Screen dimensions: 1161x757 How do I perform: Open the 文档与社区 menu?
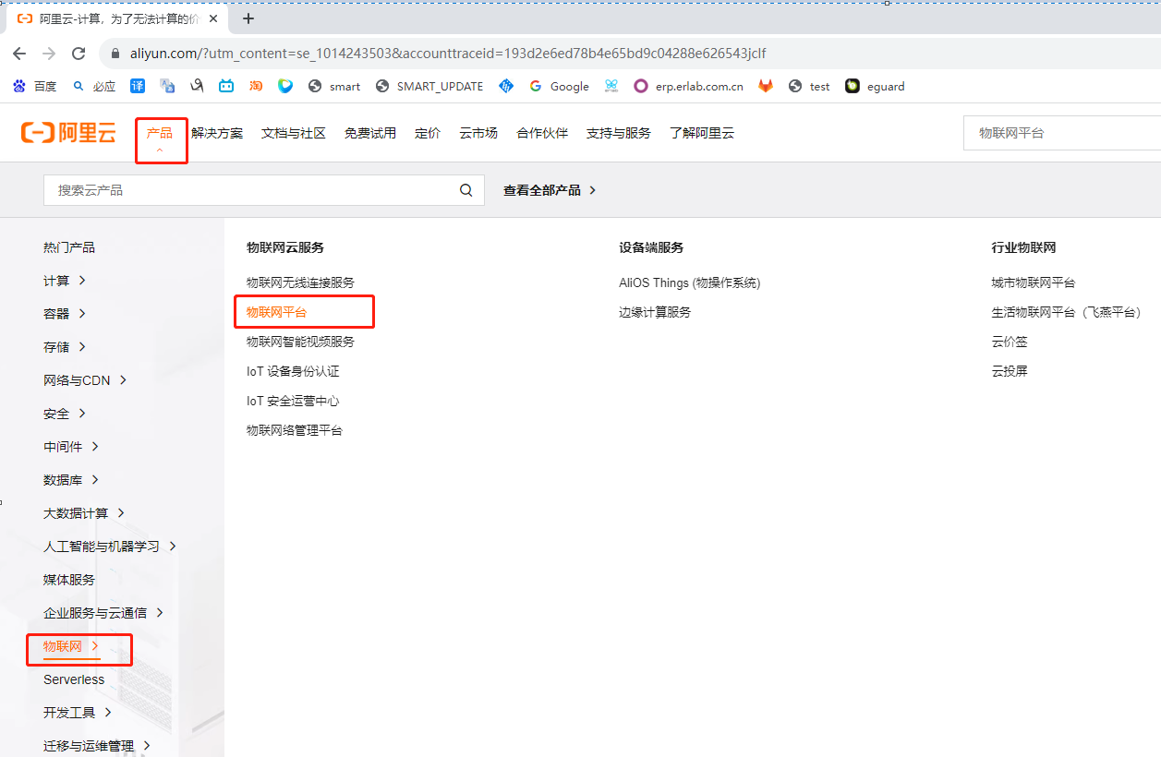click(294, 133)
